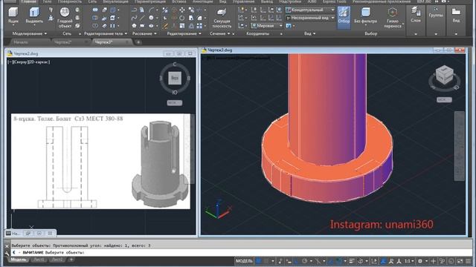This screenshot has height=267, width=476.
Task: Click the МСК button in Чертеж3.dwg window
Action: pyautogui.click(x=444, y=99)
